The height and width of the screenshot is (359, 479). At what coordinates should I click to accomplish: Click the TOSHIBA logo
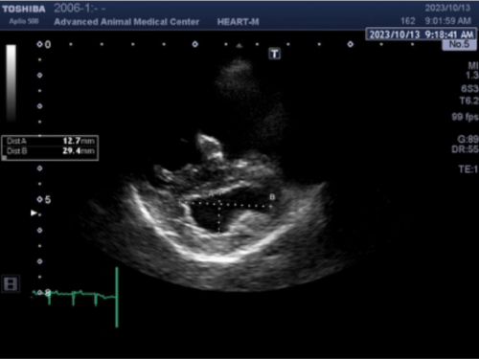click(24, 9)
